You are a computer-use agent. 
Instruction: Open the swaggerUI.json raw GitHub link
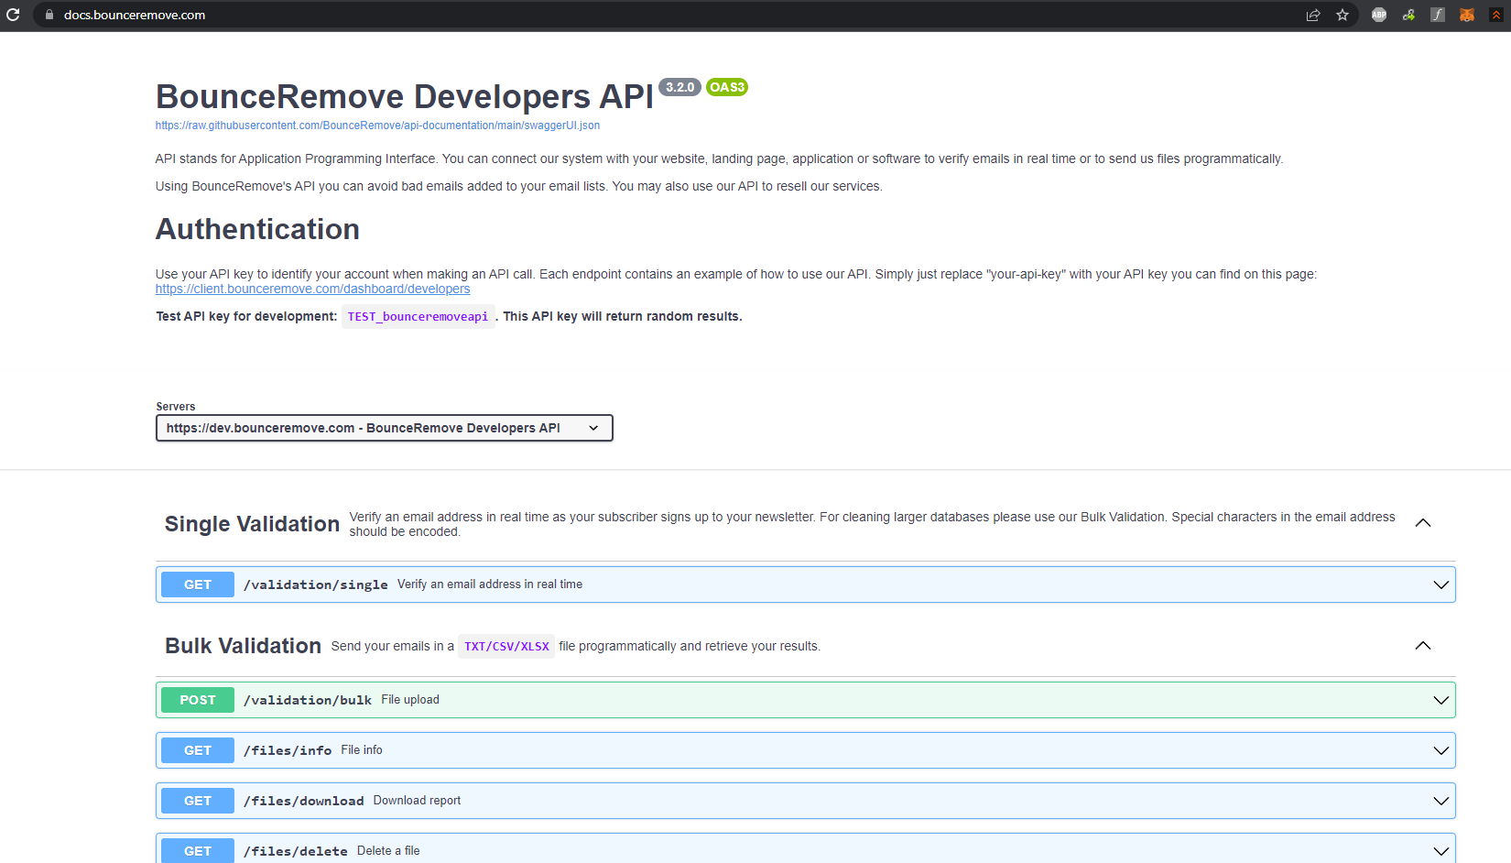(x=377, y=126)
